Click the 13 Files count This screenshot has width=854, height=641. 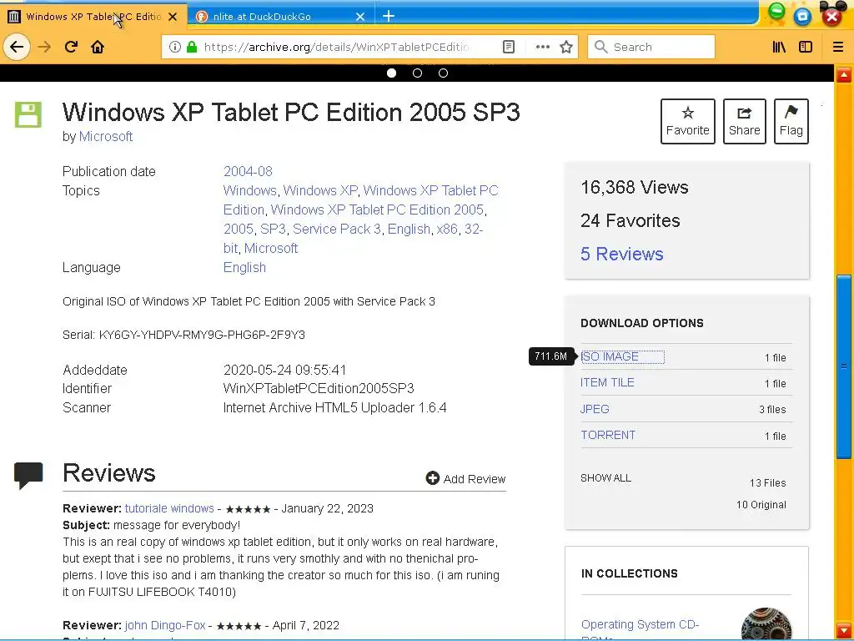[x=767, y=483]
